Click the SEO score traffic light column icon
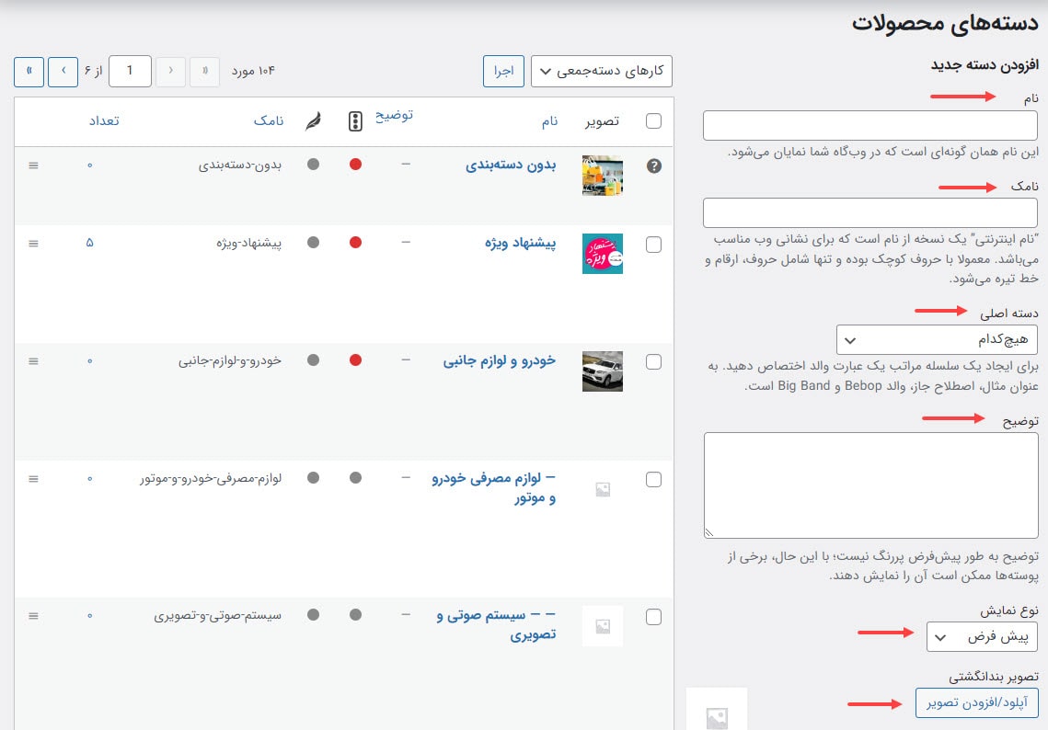The width and height of the screenshot is (1048, 730). (x=356, y=121)
